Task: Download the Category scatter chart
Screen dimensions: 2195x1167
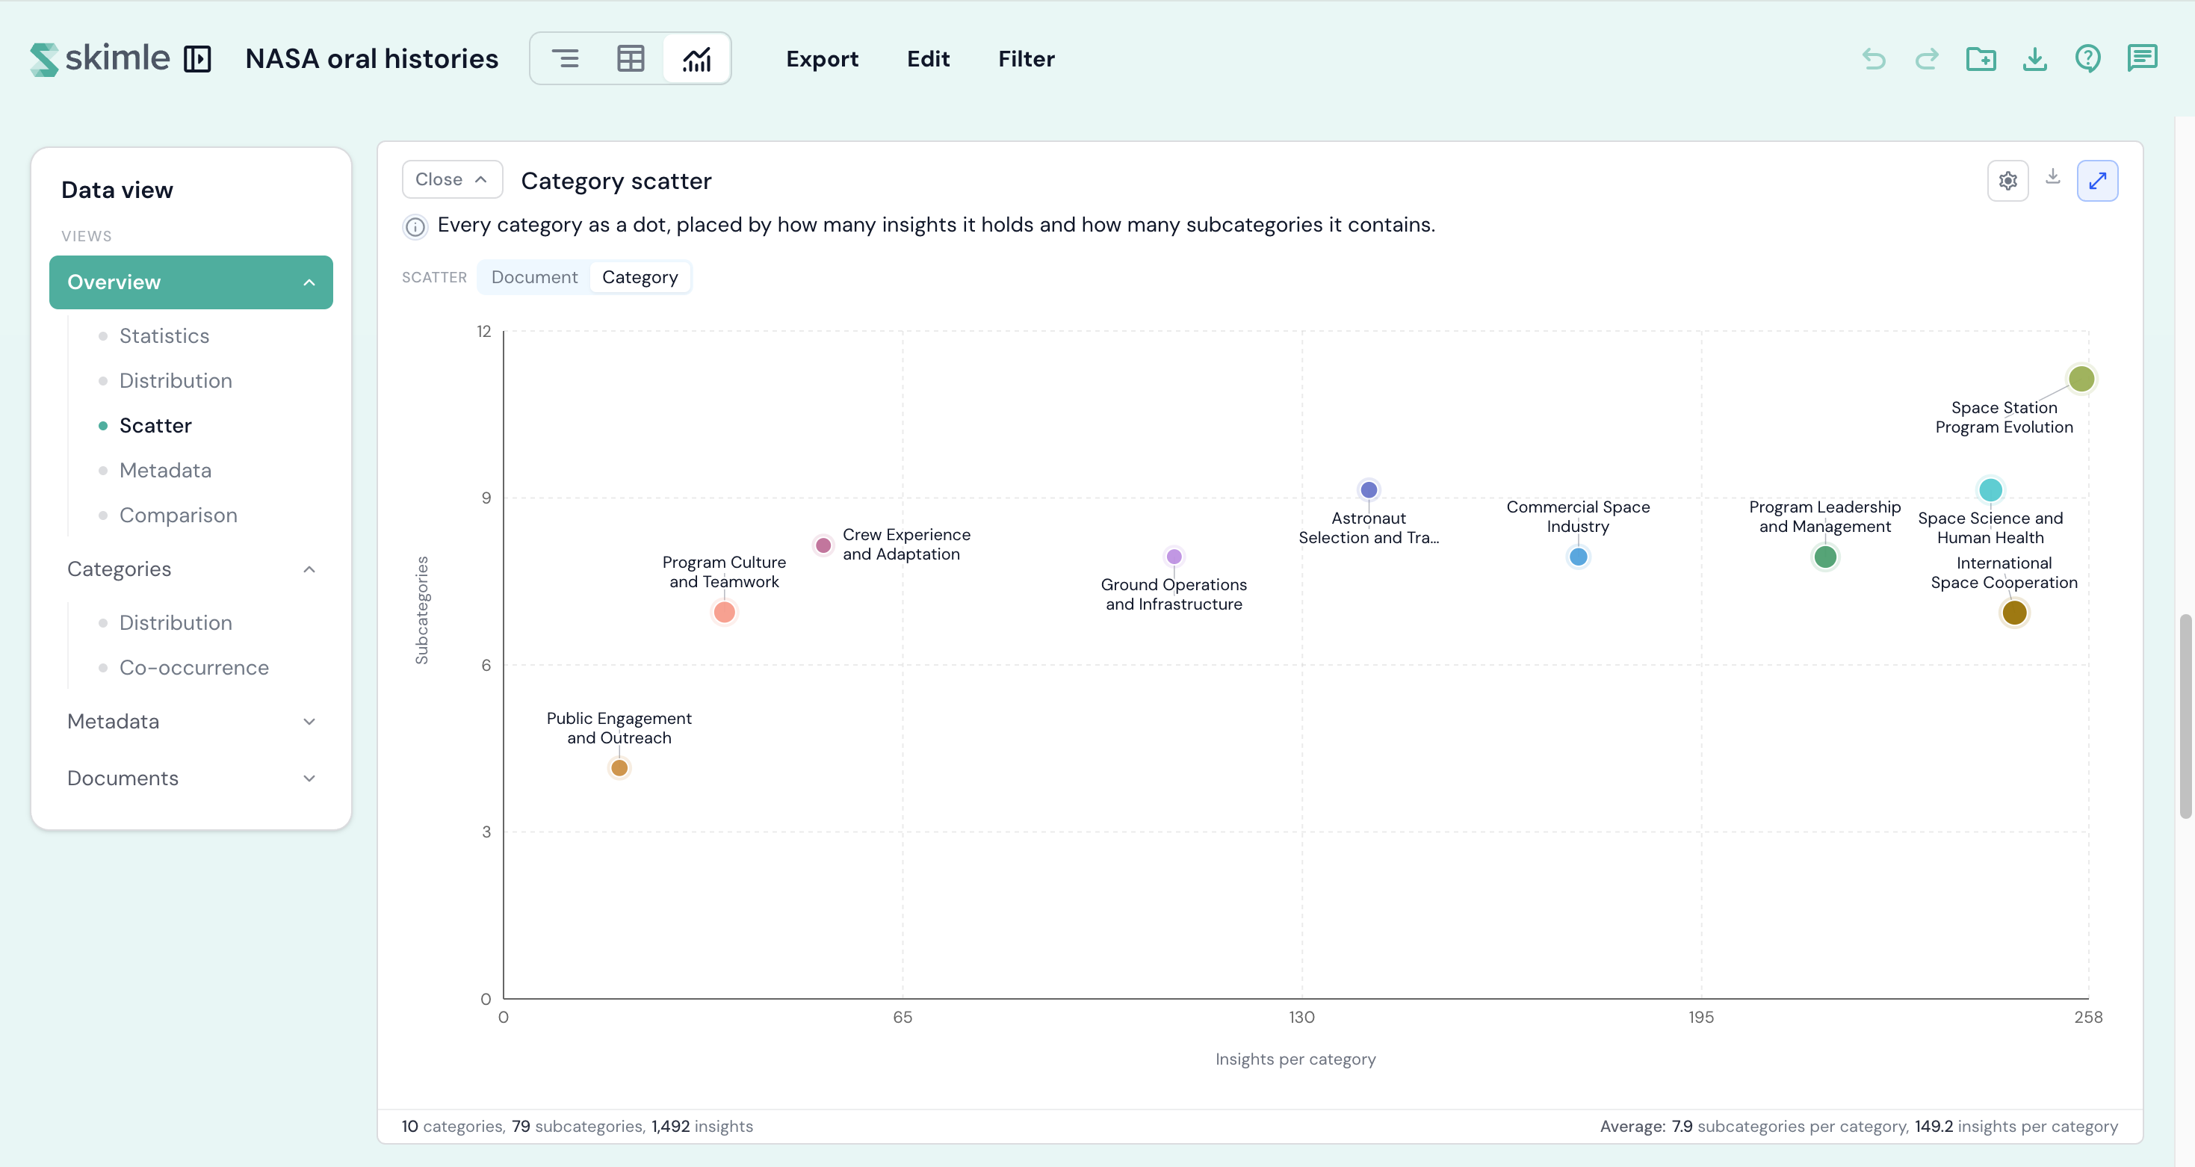Action: point(2053,176)
